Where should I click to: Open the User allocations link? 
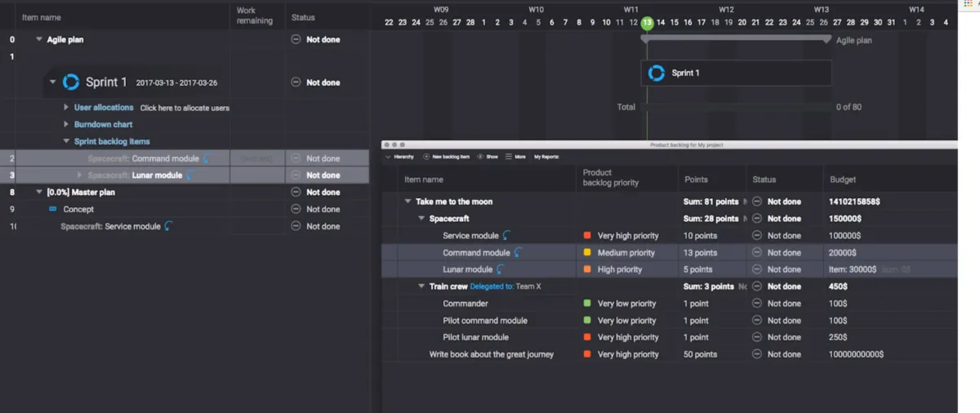tap(104, 108)
